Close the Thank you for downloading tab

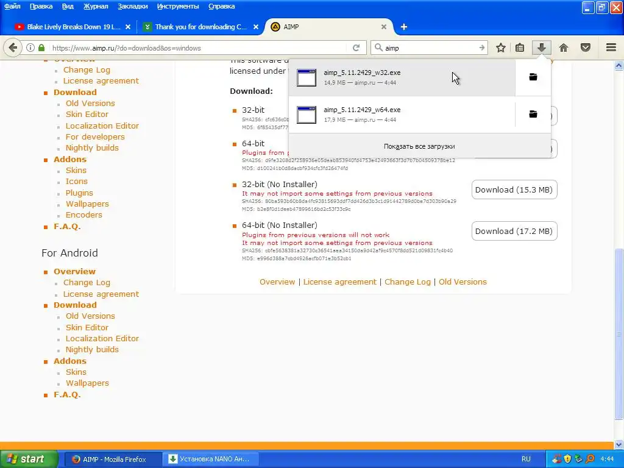coord(256,27)
